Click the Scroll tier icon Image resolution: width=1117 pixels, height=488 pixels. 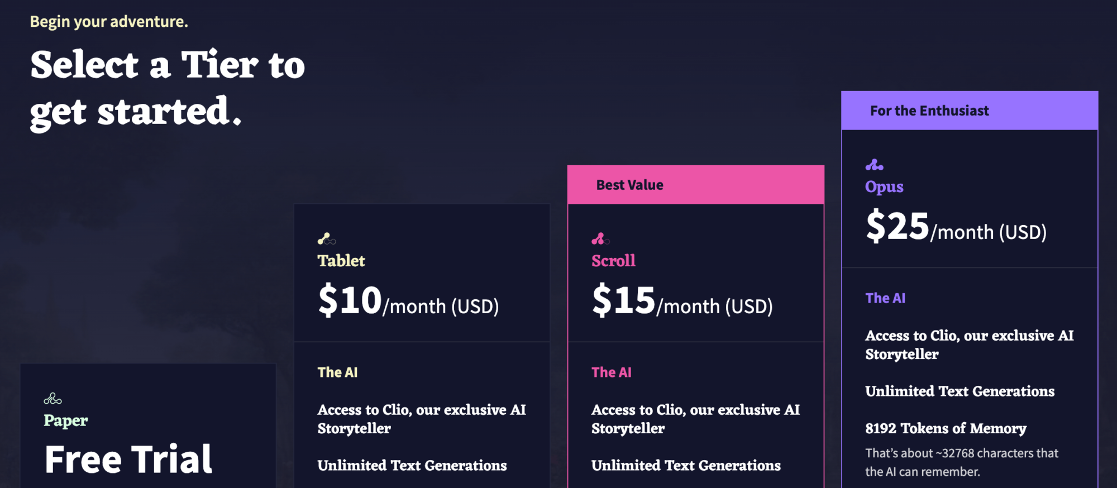(x=600, y=239)
